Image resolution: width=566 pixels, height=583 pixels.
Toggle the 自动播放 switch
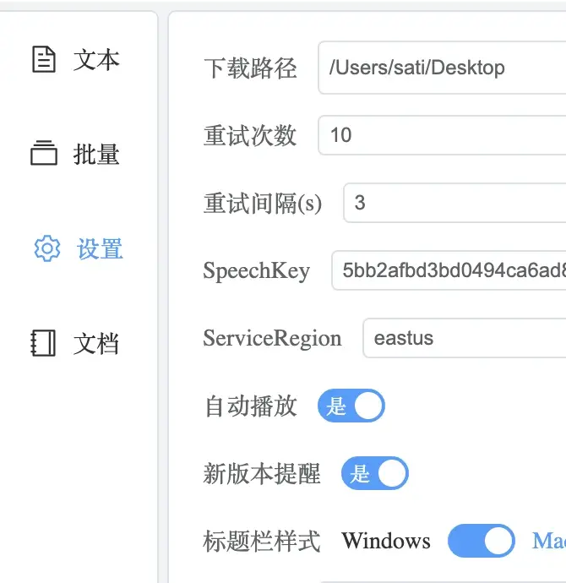click(351, 406)
